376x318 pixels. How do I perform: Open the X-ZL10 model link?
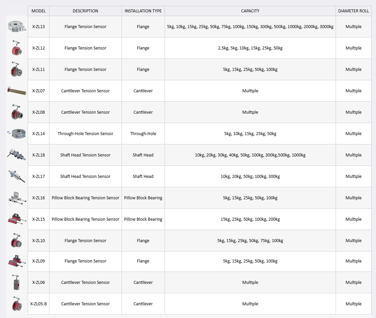(38, 241)
